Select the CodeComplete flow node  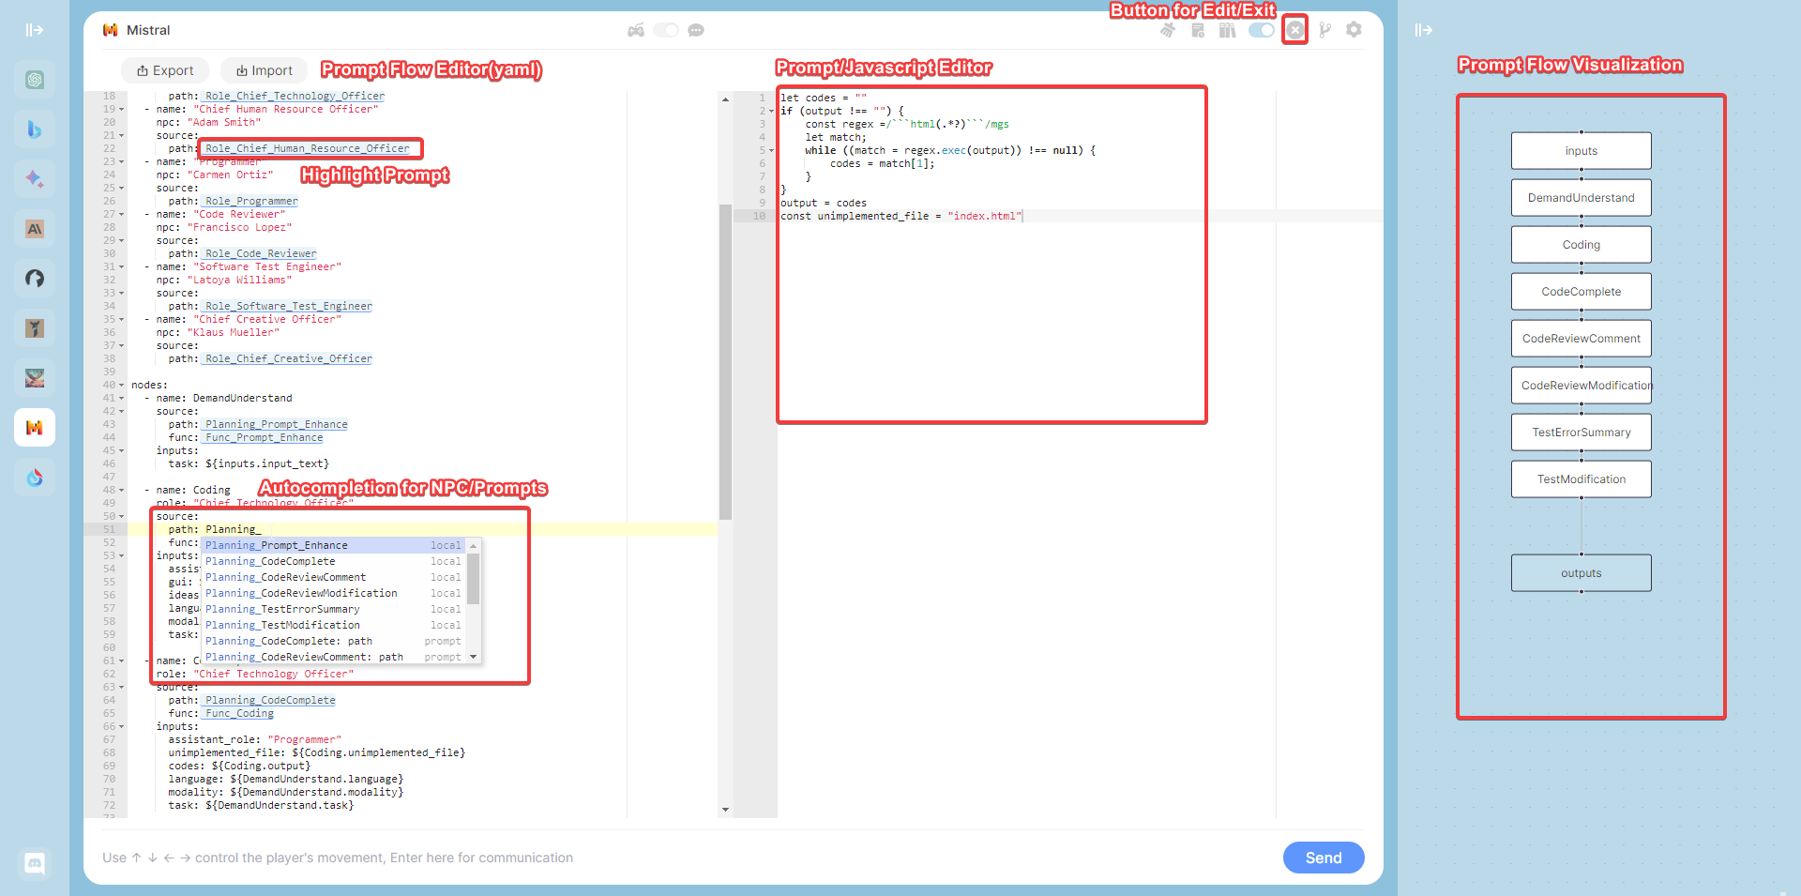coord(1582,292)
